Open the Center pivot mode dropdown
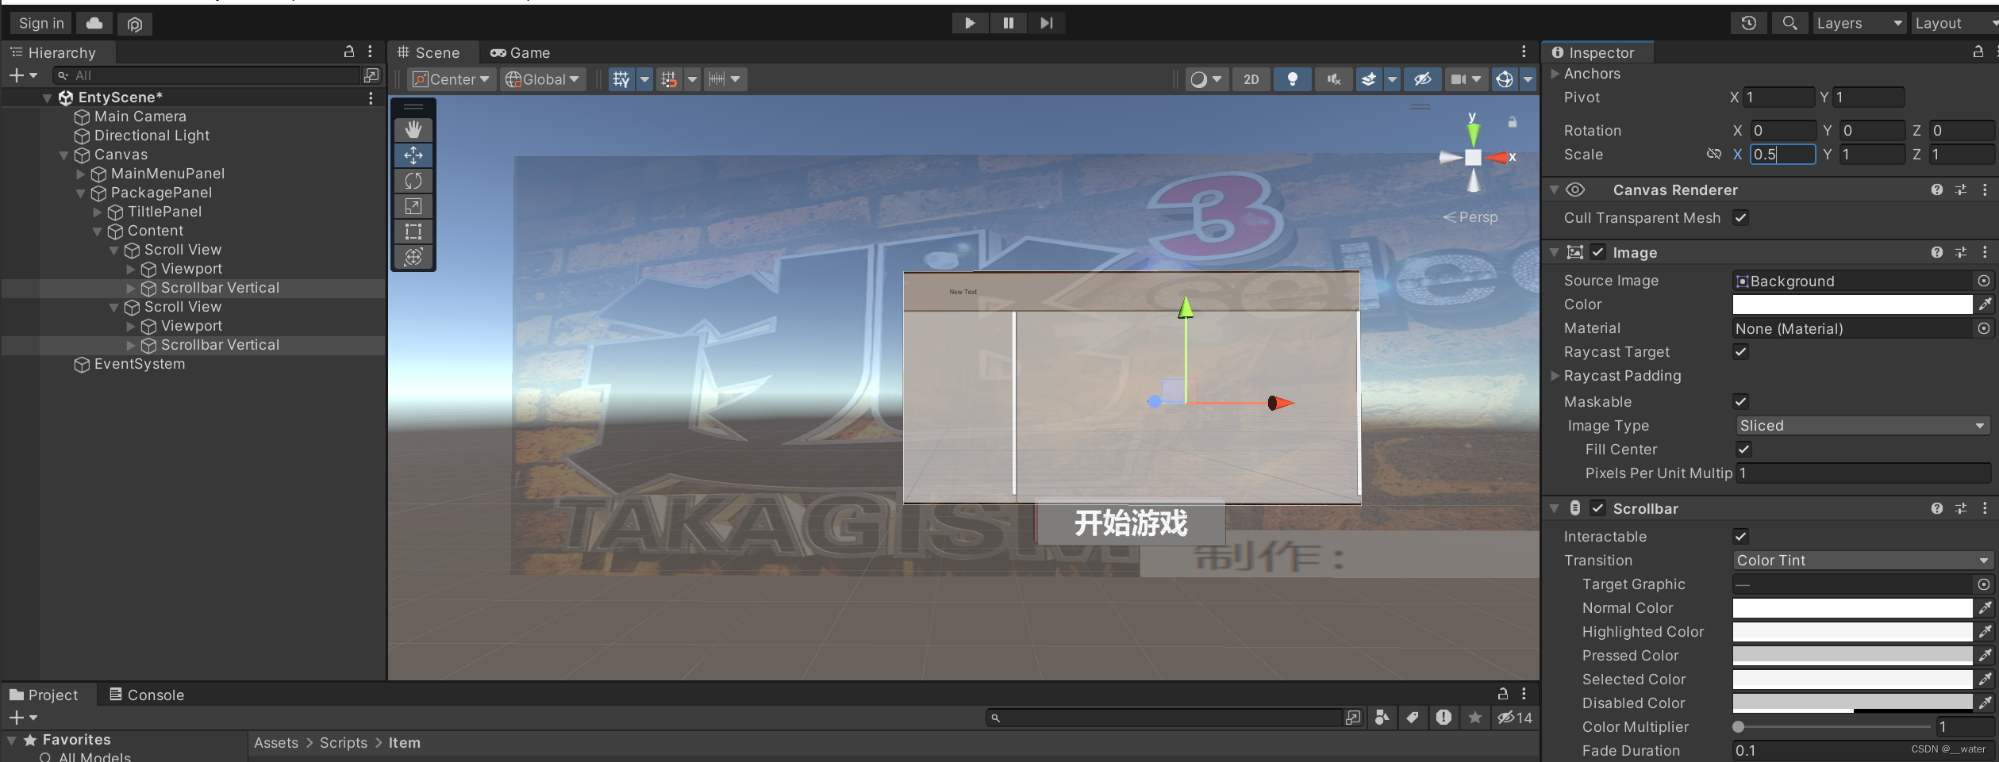This screenshot has height=762, width=1999. 452,79
